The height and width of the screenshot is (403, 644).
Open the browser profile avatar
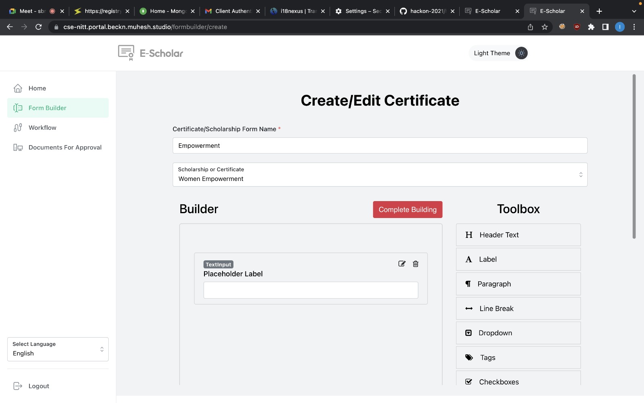[620, 27]
